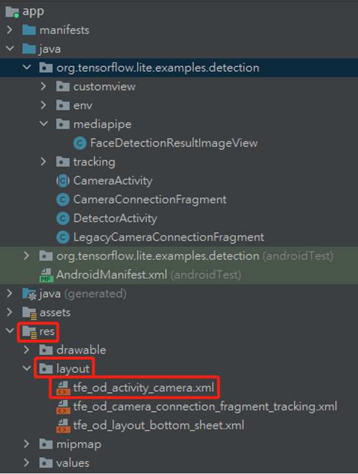Viewport: 358px width, 474px height.
Task: Select tfe_od_camera_connection_fragment_tracking.xml file
Action: click(x=205, y=406)
